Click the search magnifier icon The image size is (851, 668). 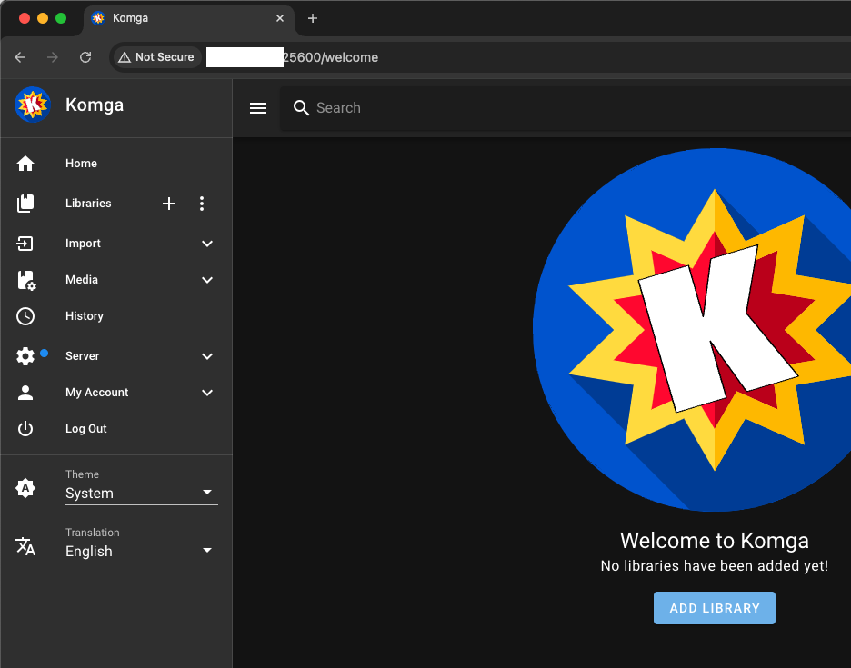(301, 107)
